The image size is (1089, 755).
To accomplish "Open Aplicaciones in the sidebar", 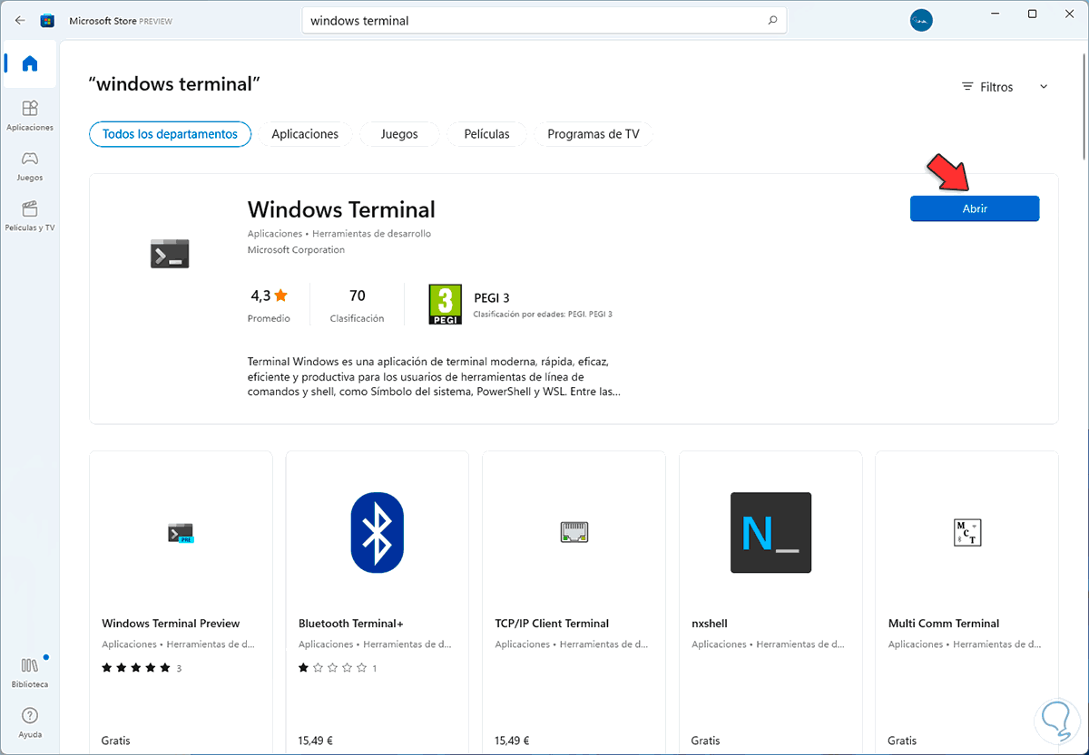I will click(30, 115).
